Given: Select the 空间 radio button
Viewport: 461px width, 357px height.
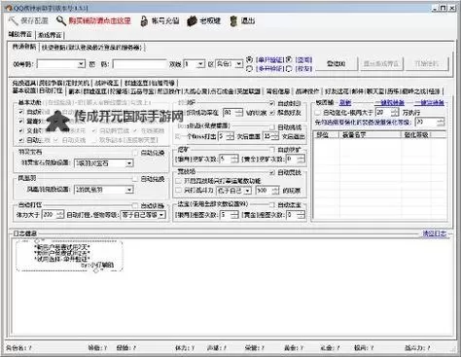Looking at the screenshot, I should 289,59.
